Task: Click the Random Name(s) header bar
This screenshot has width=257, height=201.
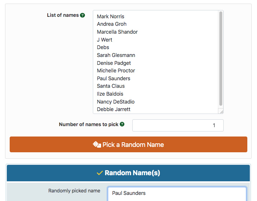Action: (x=128, y=173)
